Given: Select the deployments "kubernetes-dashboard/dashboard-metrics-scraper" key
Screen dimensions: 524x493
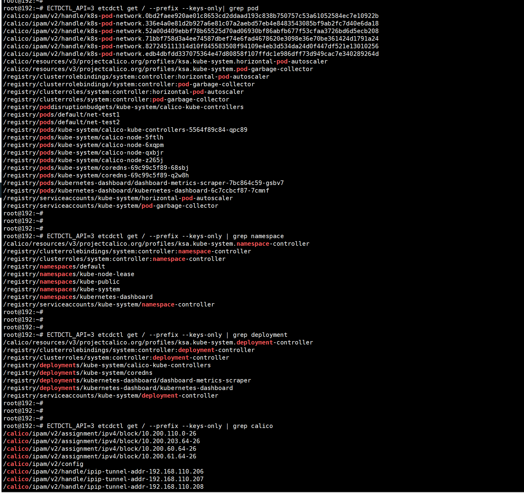Looking at the screenshot, I should 127,380.
